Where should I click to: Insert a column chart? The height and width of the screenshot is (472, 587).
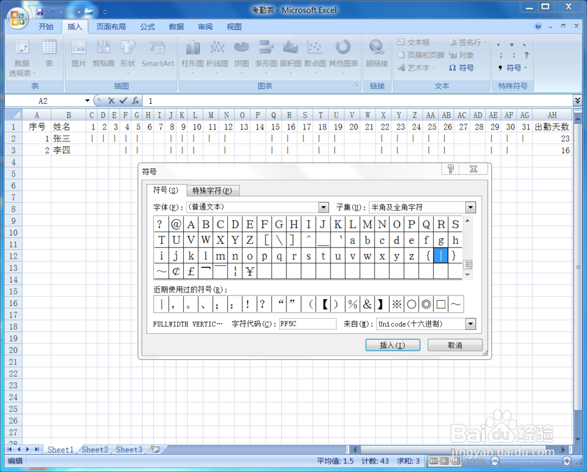pyautogui.click(x=193, y=56)
